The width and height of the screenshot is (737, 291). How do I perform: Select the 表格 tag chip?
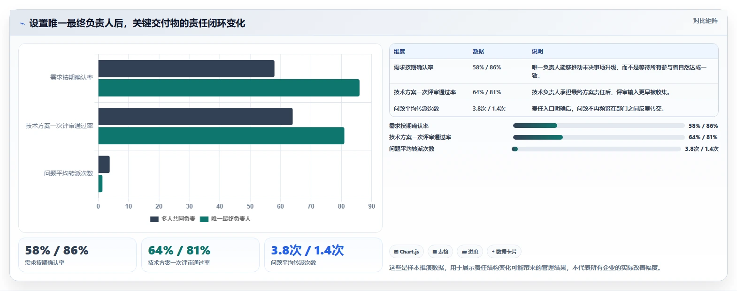(x=440, y=252)
